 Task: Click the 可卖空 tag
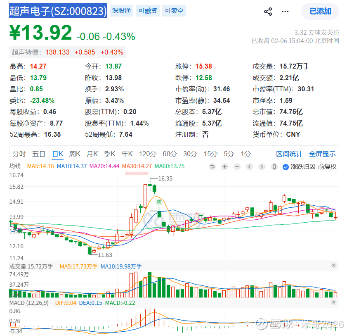point(174,11)
